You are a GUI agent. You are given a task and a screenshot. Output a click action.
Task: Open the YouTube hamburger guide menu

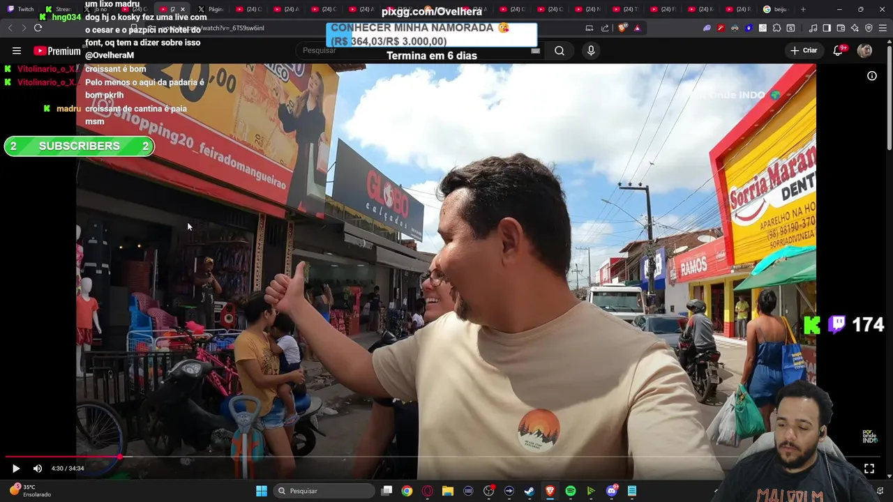[x=17, y=50]
